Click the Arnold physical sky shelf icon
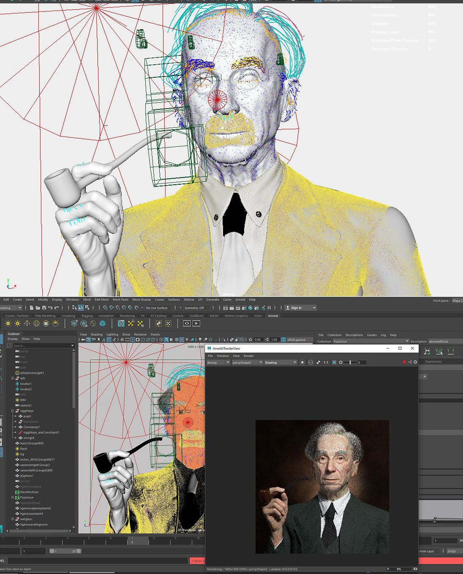This screenshot has height=574, width=463. click(55, 324)
